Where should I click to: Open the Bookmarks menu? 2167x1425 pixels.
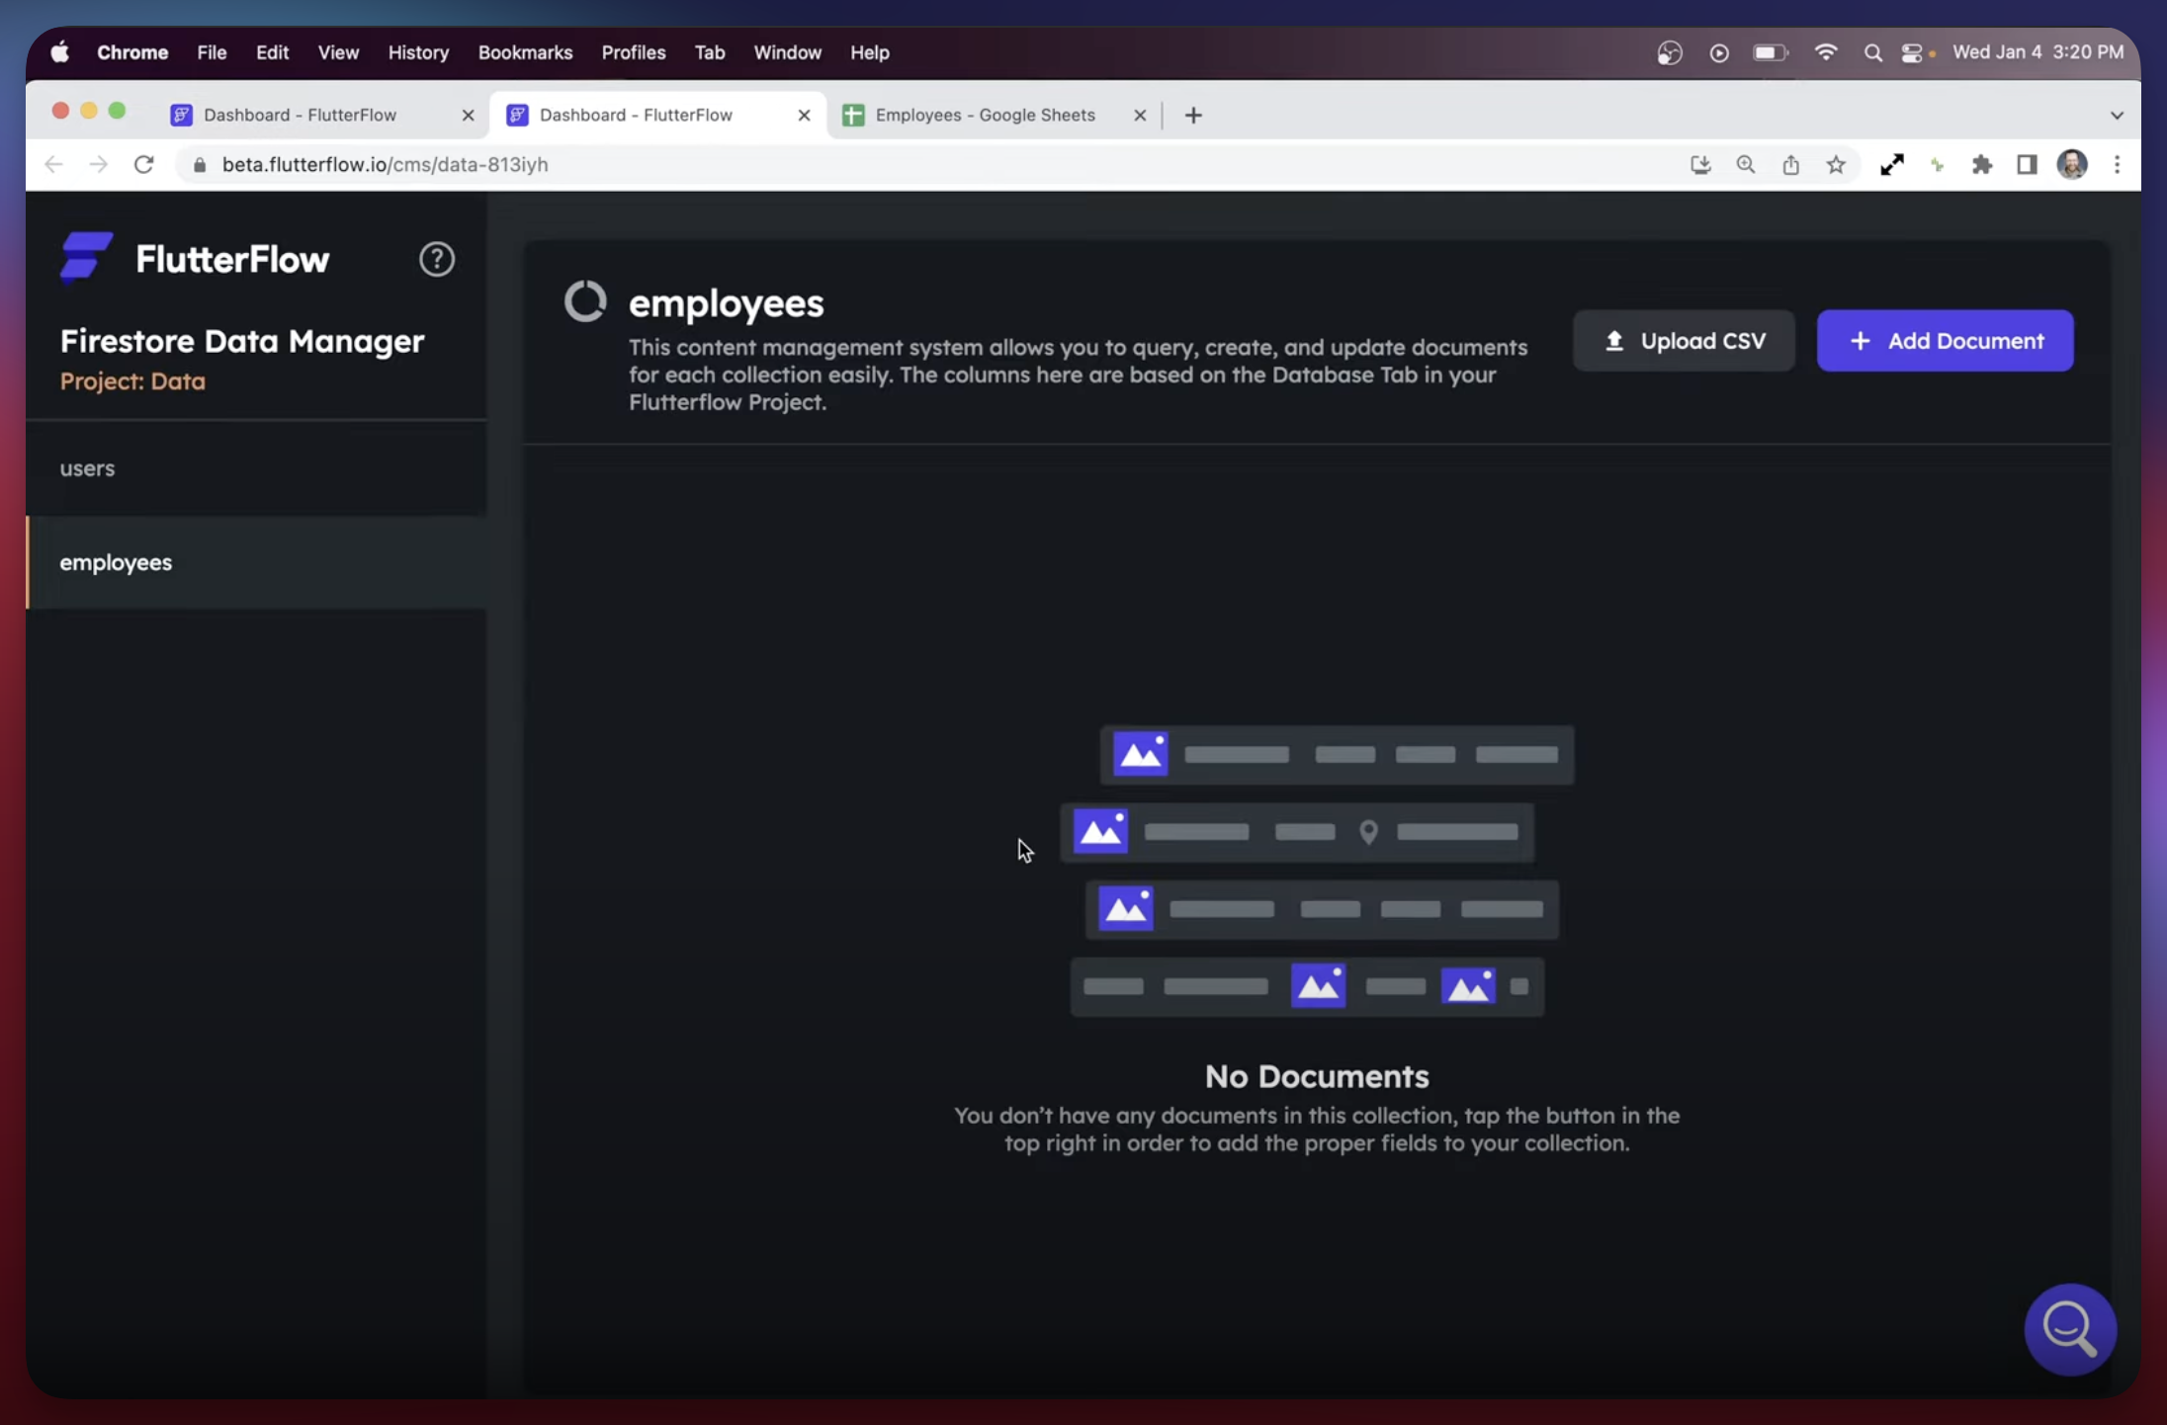[525, 51]
